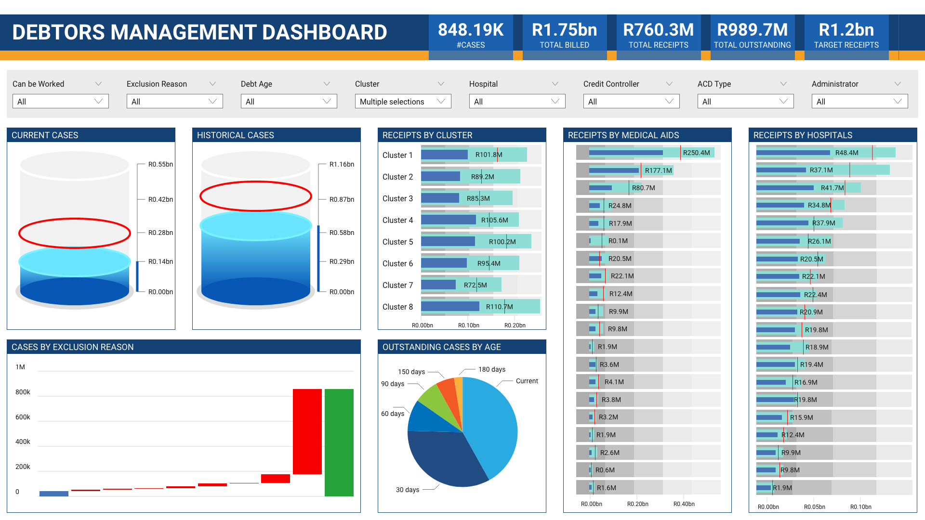925x520 pixels.
Task: Open the Cluster 'Multiple selections' dropdown
Action: point(403,101)
